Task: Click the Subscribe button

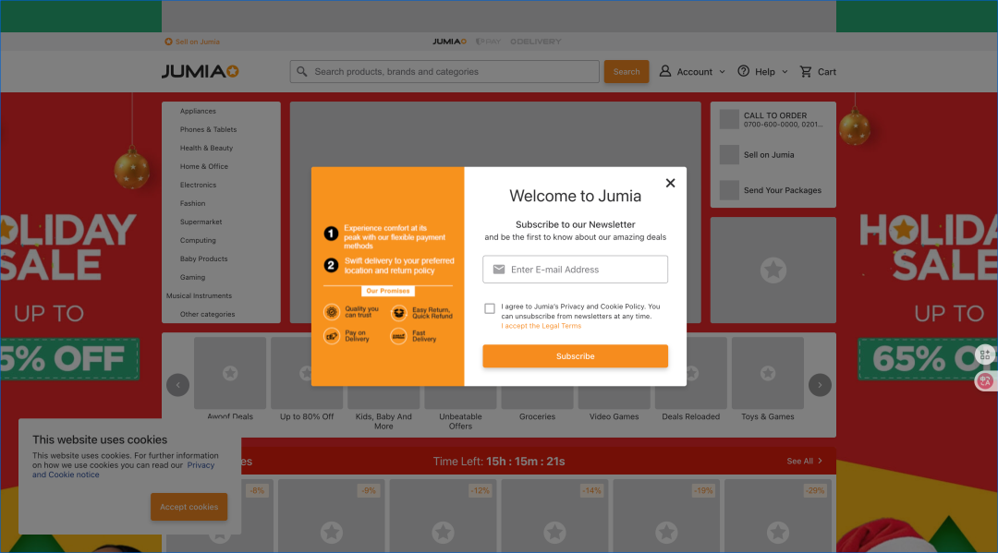Action: [x=576, y=356]
